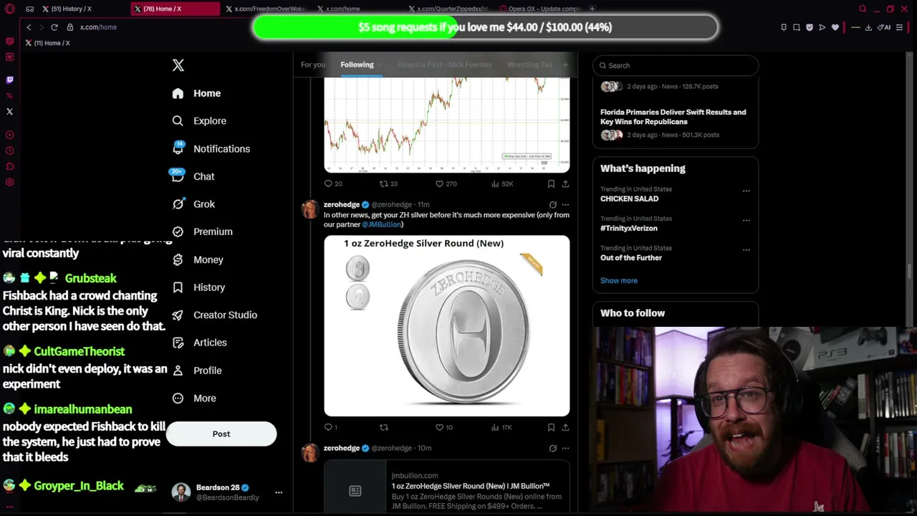The image size is (917, 516).
Task: Open Notifications in the X sidebar
Action: coord(211,148)
